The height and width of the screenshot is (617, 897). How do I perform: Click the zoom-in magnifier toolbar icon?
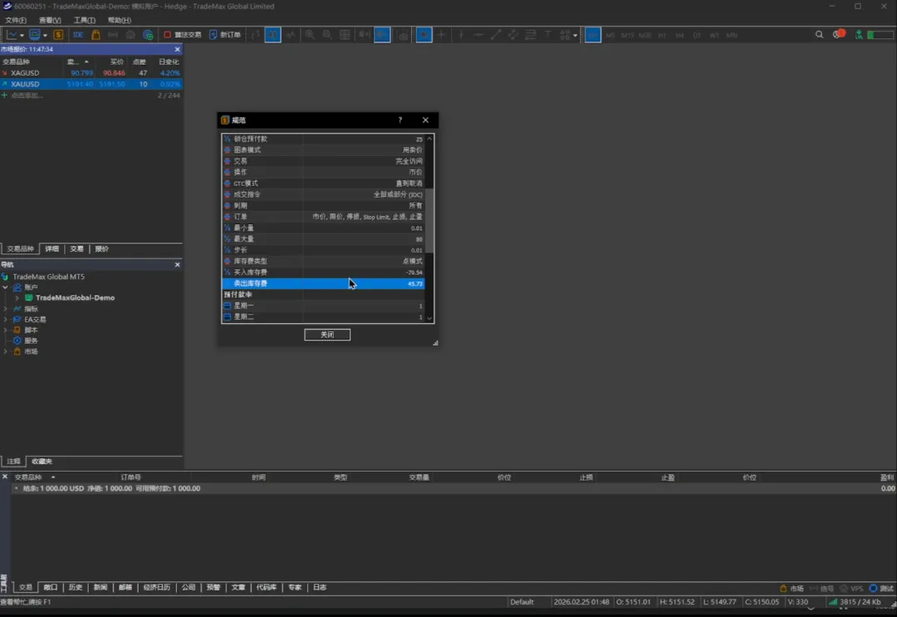pyautogui.click(x=310, y=35)
